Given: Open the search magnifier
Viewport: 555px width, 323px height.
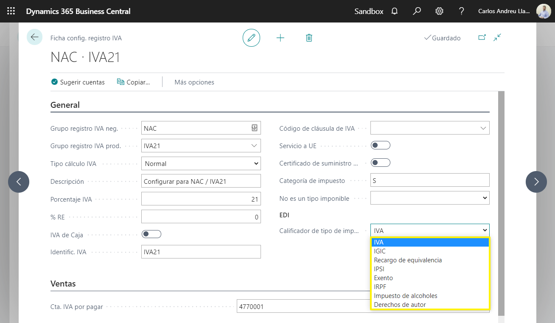Looking at the screenshot, I should click(x=417, y=11).
